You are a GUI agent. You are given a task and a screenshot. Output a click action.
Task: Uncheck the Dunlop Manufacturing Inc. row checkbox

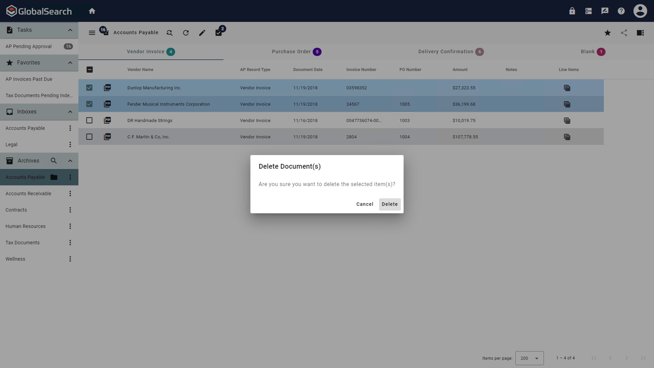89,88
